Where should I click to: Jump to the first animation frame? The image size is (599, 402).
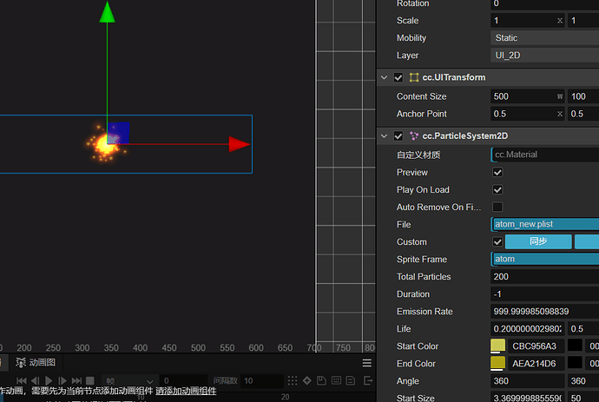coord(22,380)
